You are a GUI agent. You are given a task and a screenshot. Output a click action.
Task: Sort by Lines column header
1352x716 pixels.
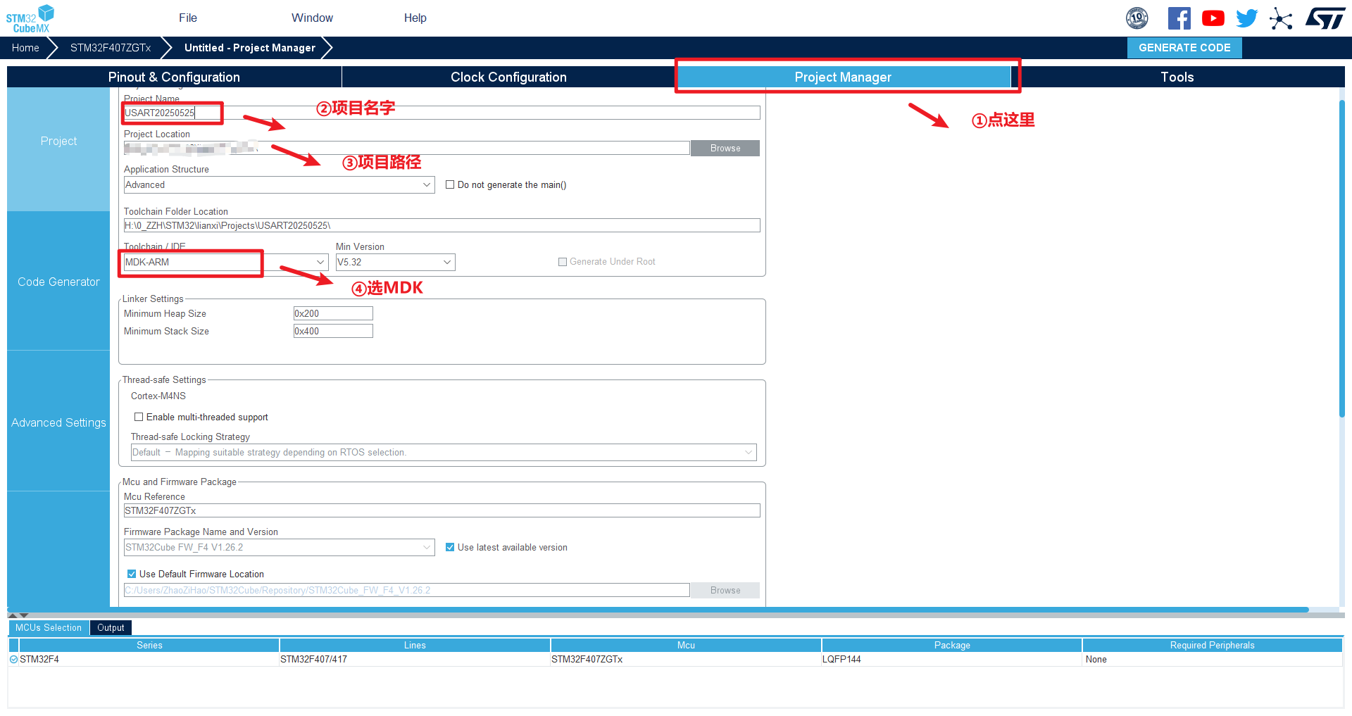(x=415, y=646)
